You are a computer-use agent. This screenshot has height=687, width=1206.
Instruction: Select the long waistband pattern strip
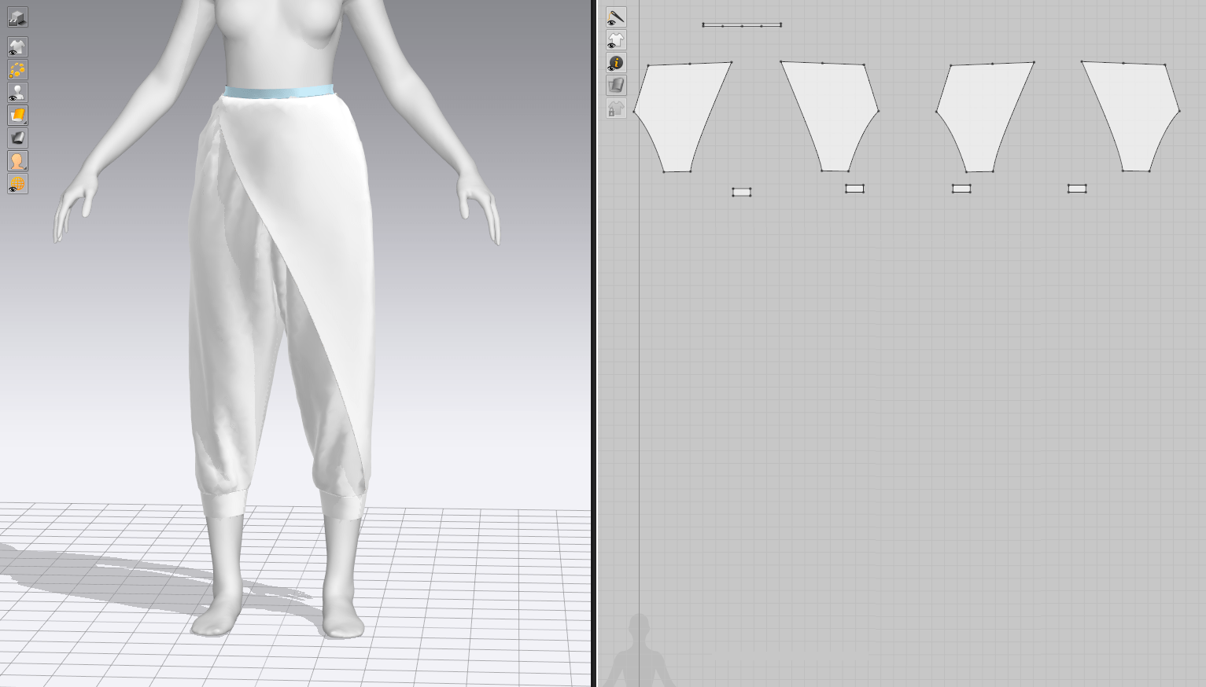point(741,25)
